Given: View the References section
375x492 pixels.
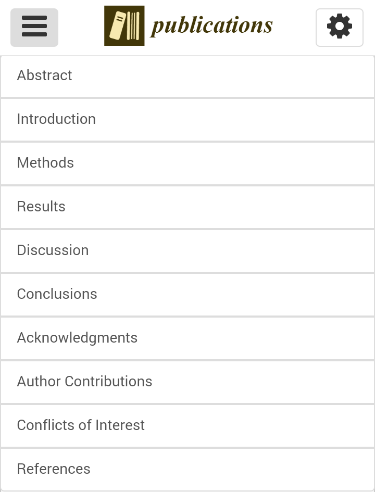Looking at the screenshot, I should click(x=54, y=469).
